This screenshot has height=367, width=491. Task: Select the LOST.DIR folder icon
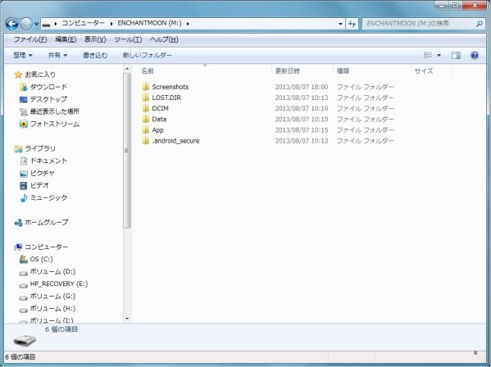click(x=146, y=97)
